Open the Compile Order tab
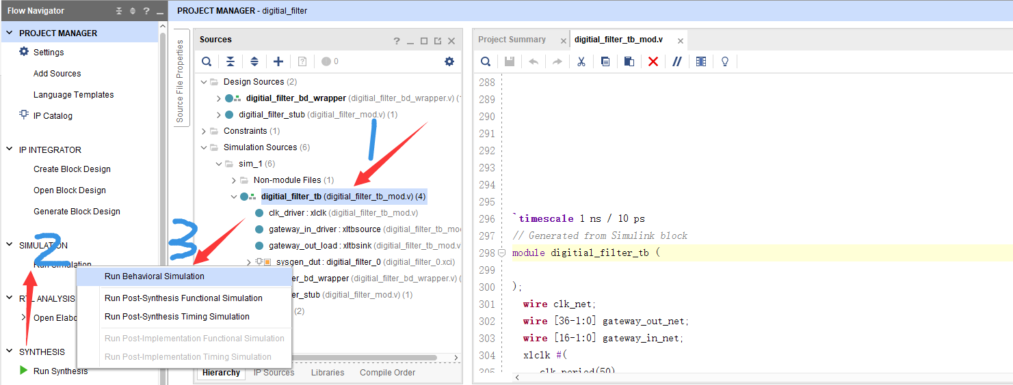 coord(387,373)
